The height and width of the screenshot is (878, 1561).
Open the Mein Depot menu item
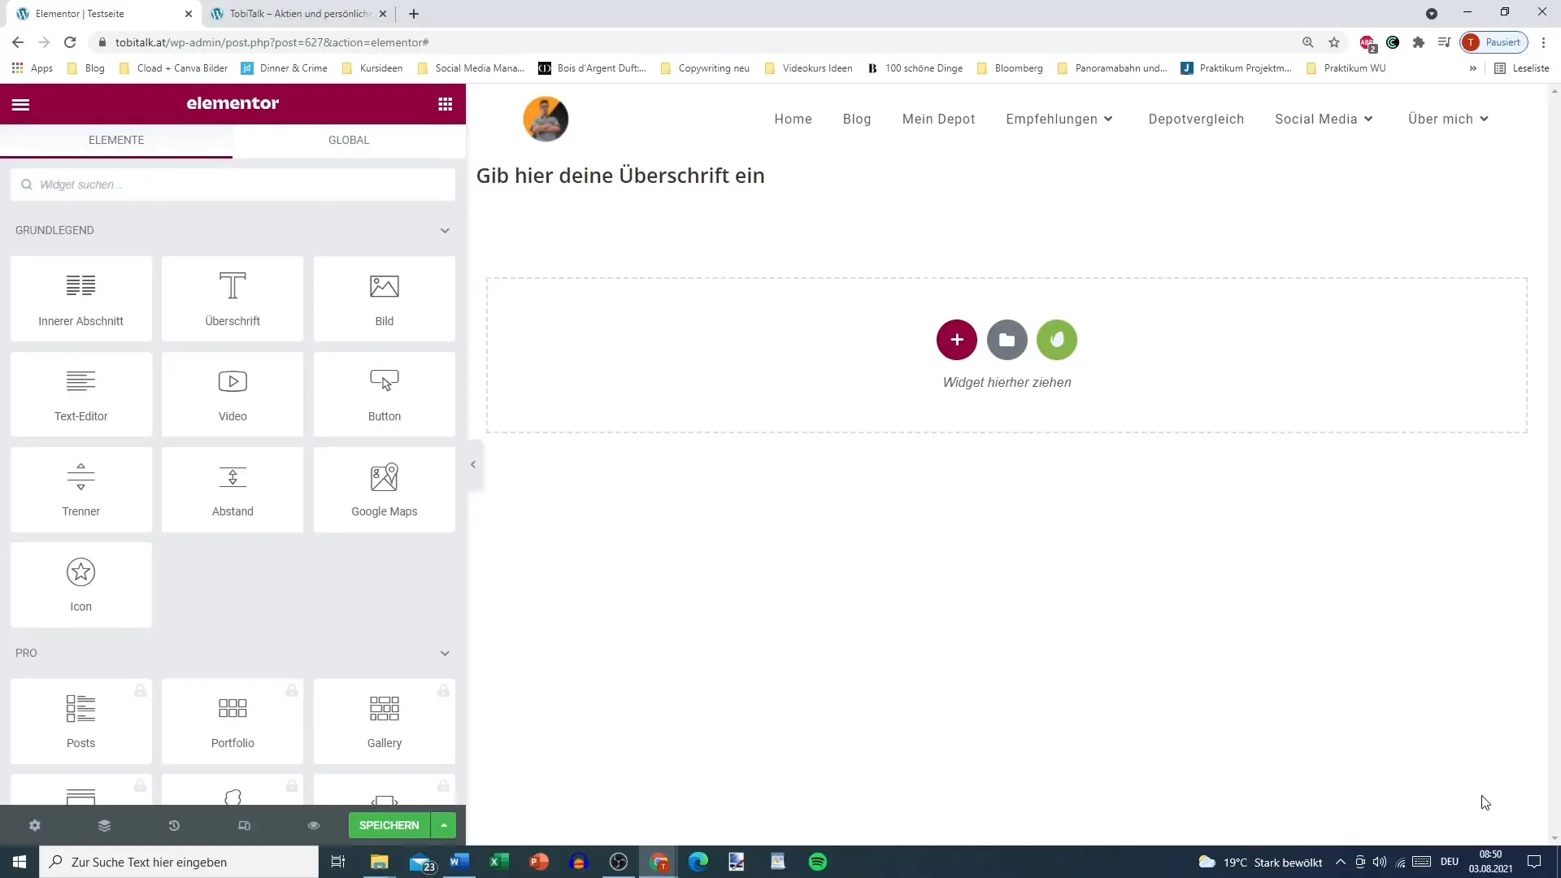click(938, 119)
